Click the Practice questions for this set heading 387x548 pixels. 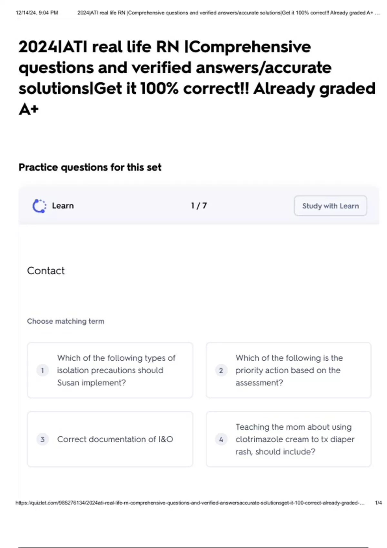pyautogui.click(x=90, y=167)
